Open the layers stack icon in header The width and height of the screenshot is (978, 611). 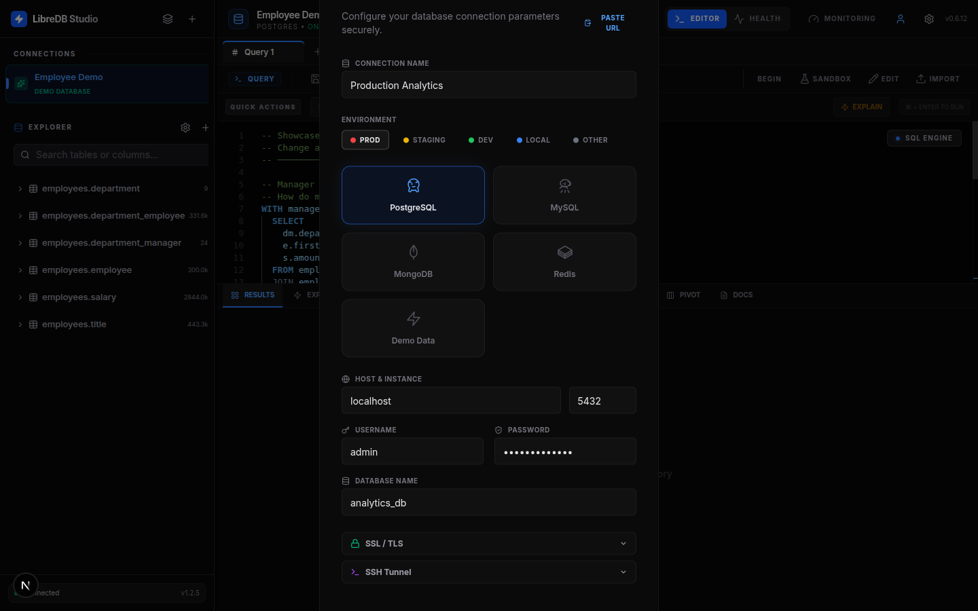point(168,19)
